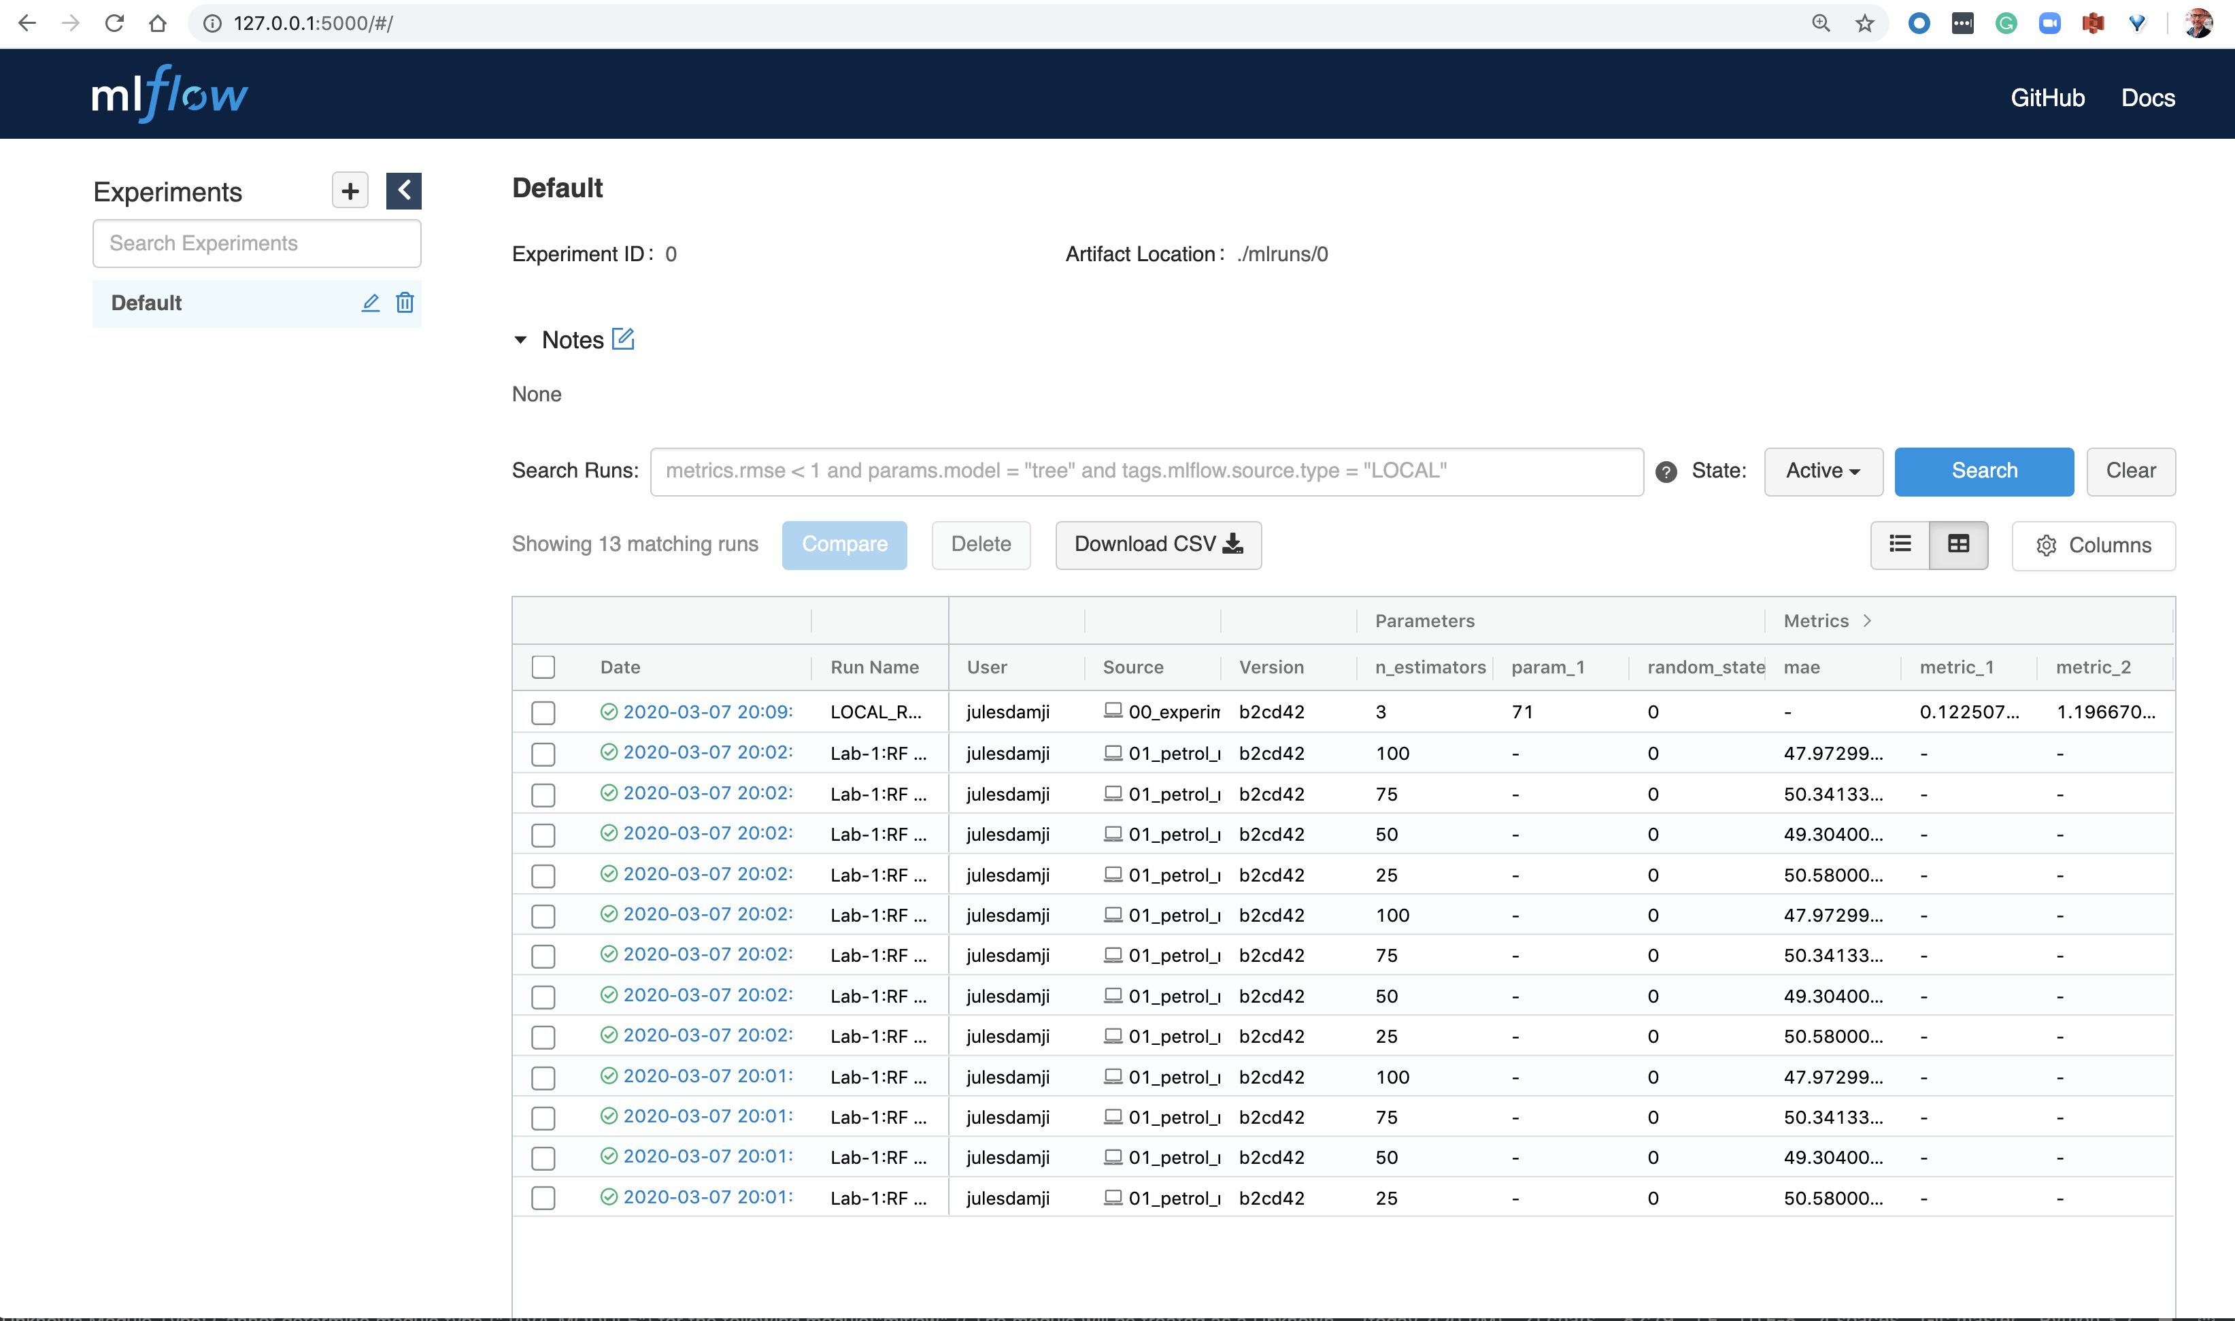Open the GitHub link in header

[2047, 98]
